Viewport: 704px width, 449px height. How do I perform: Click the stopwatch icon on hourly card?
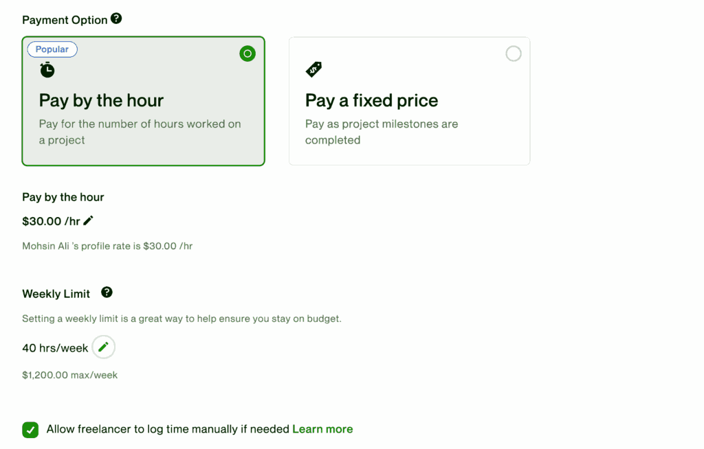[x=47, y=70]
